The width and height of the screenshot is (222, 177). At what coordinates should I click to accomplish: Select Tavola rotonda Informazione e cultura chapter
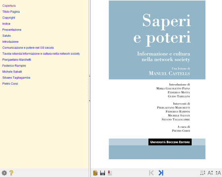point(41,54)
